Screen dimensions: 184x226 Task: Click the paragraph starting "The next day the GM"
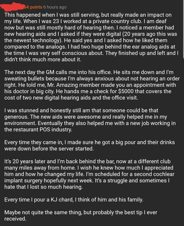click(92, 85)
